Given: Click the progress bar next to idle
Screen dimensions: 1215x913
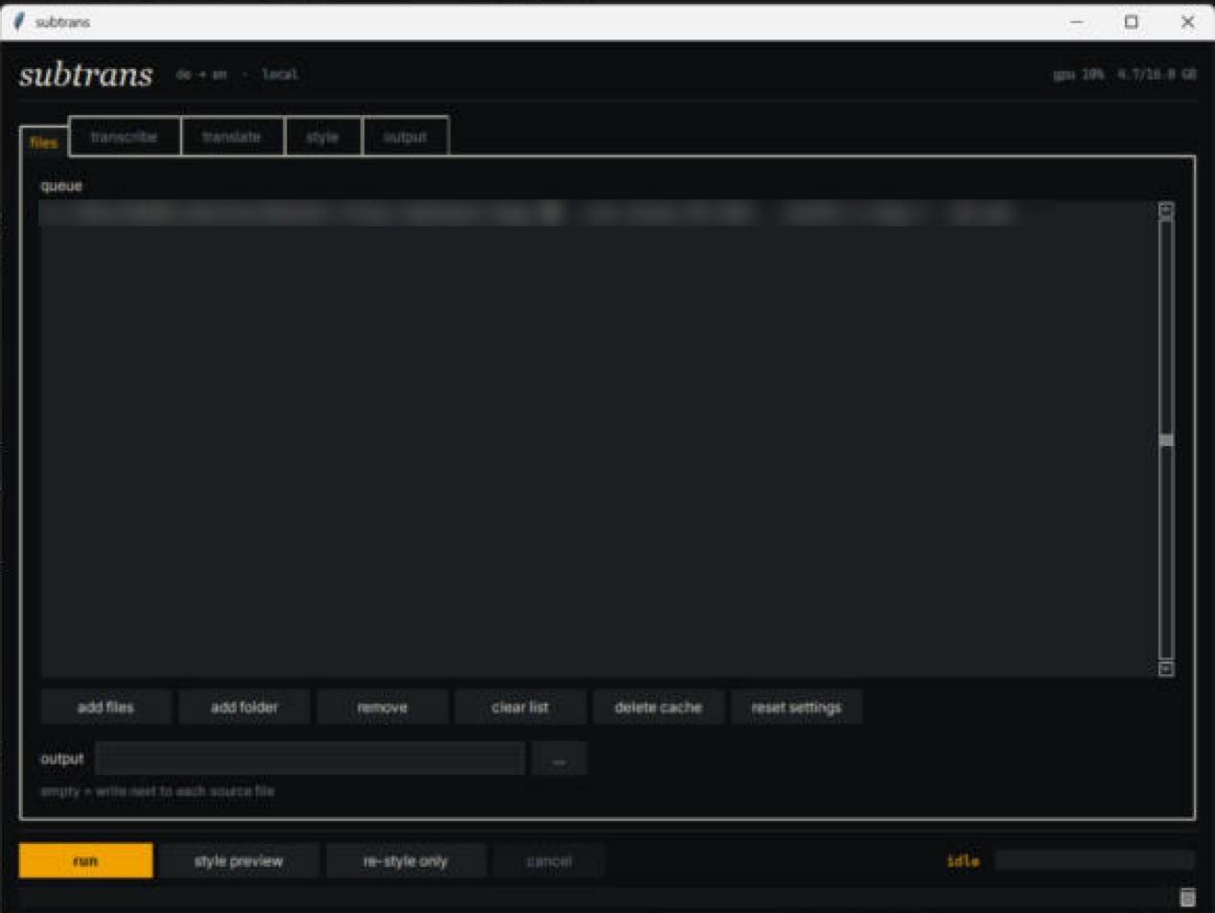Looking at the screenshot, I should point(1094,860).
